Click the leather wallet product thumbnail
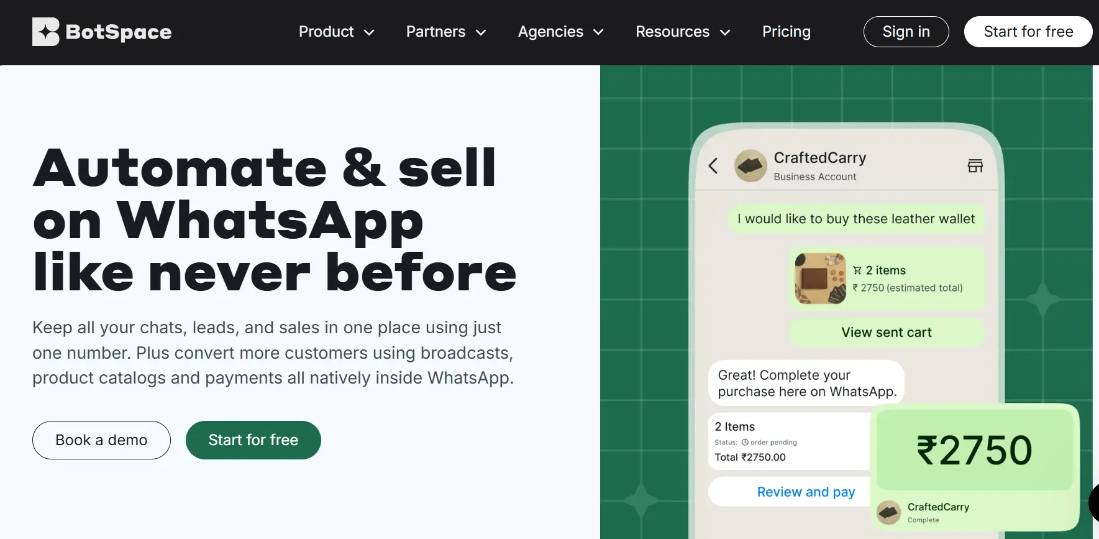 pos(819,278)
